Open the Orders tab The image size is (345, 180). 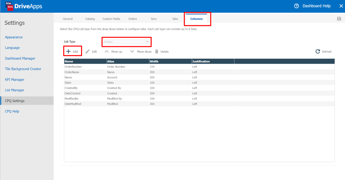click(133, 19)
